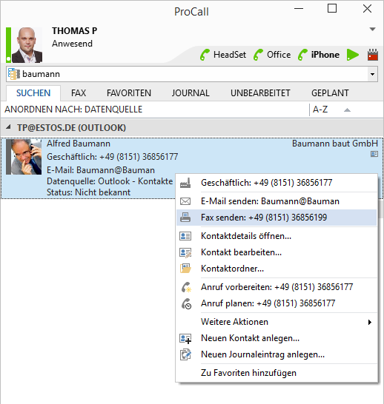Image resolution: width=384 pixels, height=404 pixels.
Task: Collapse the TP@ESTOS.DE (OUTLOOK) group
Action: click(x=9, y=127)
